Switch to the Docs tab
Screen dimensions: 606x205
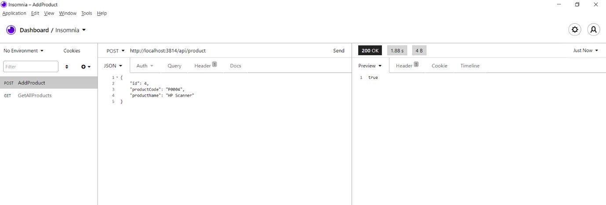click(x=236, y=66)
